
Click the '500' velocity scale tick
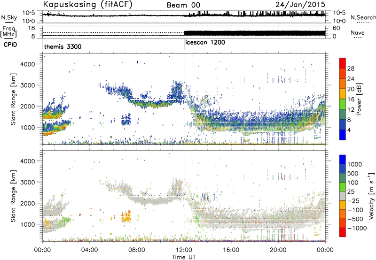pos(353,173)
